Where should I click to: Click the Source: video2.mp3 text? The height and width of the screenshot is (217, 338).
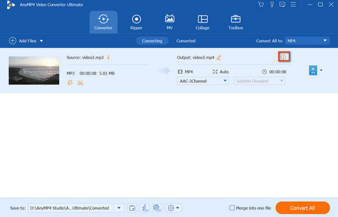pyautogui.click(x=85, y=58)
